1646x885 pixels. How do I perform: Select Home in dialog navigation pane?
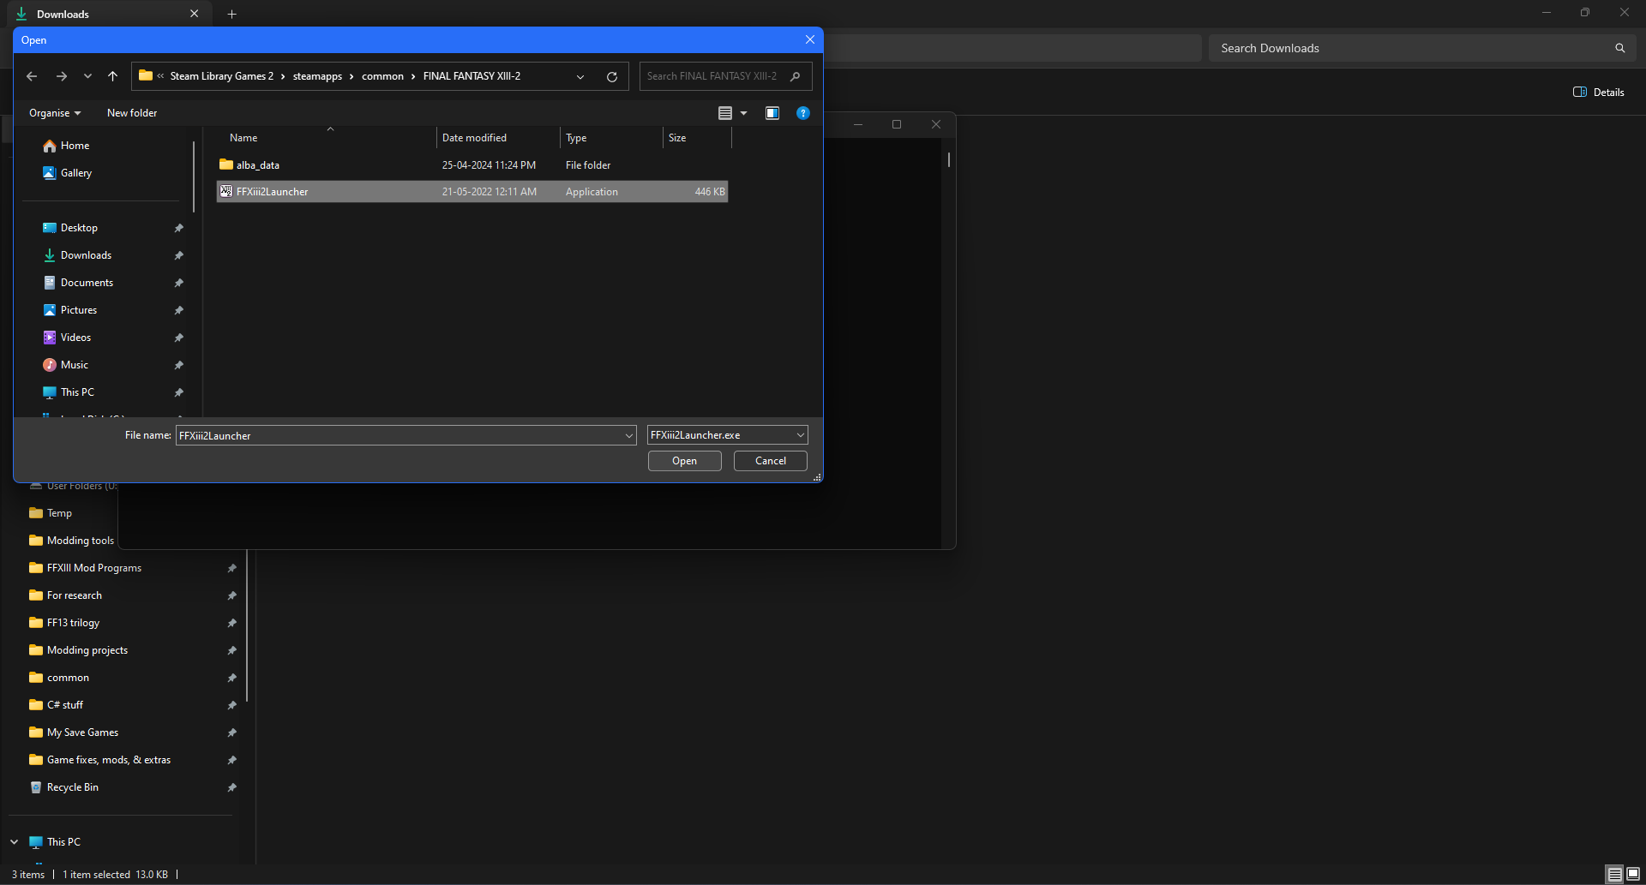point(66,146)
